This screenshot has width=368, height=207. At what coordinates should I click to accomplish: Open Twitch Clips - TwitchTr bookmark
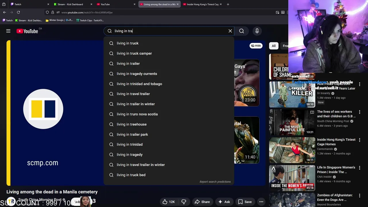point(90,20)
